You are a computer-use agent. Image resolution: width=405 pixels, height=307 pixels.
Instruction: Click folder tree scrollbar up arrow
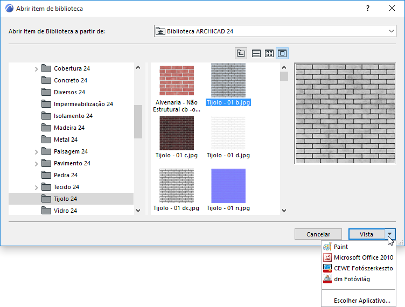click(x=138, y=68)
